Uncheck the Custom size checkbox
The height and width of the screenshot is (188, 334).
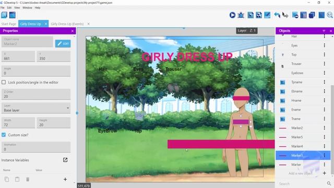[4, 135]
